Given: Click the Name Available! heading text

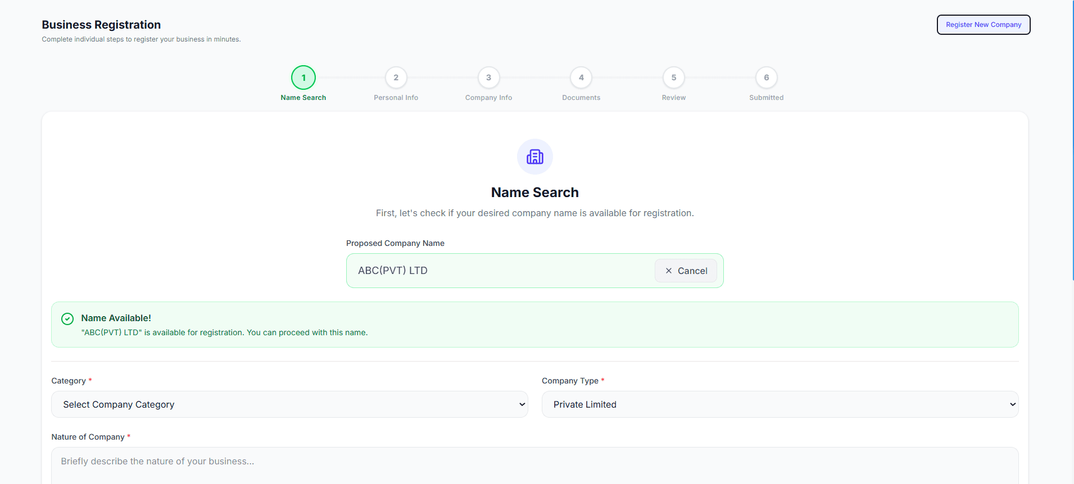Looking at the screenshot, I should tap(116, 318).
